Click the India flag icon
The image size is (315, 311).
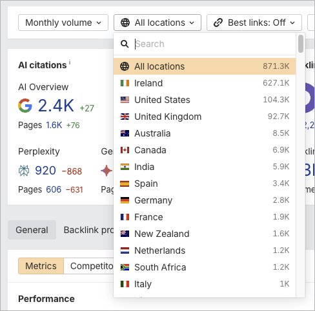pos(125,167)
